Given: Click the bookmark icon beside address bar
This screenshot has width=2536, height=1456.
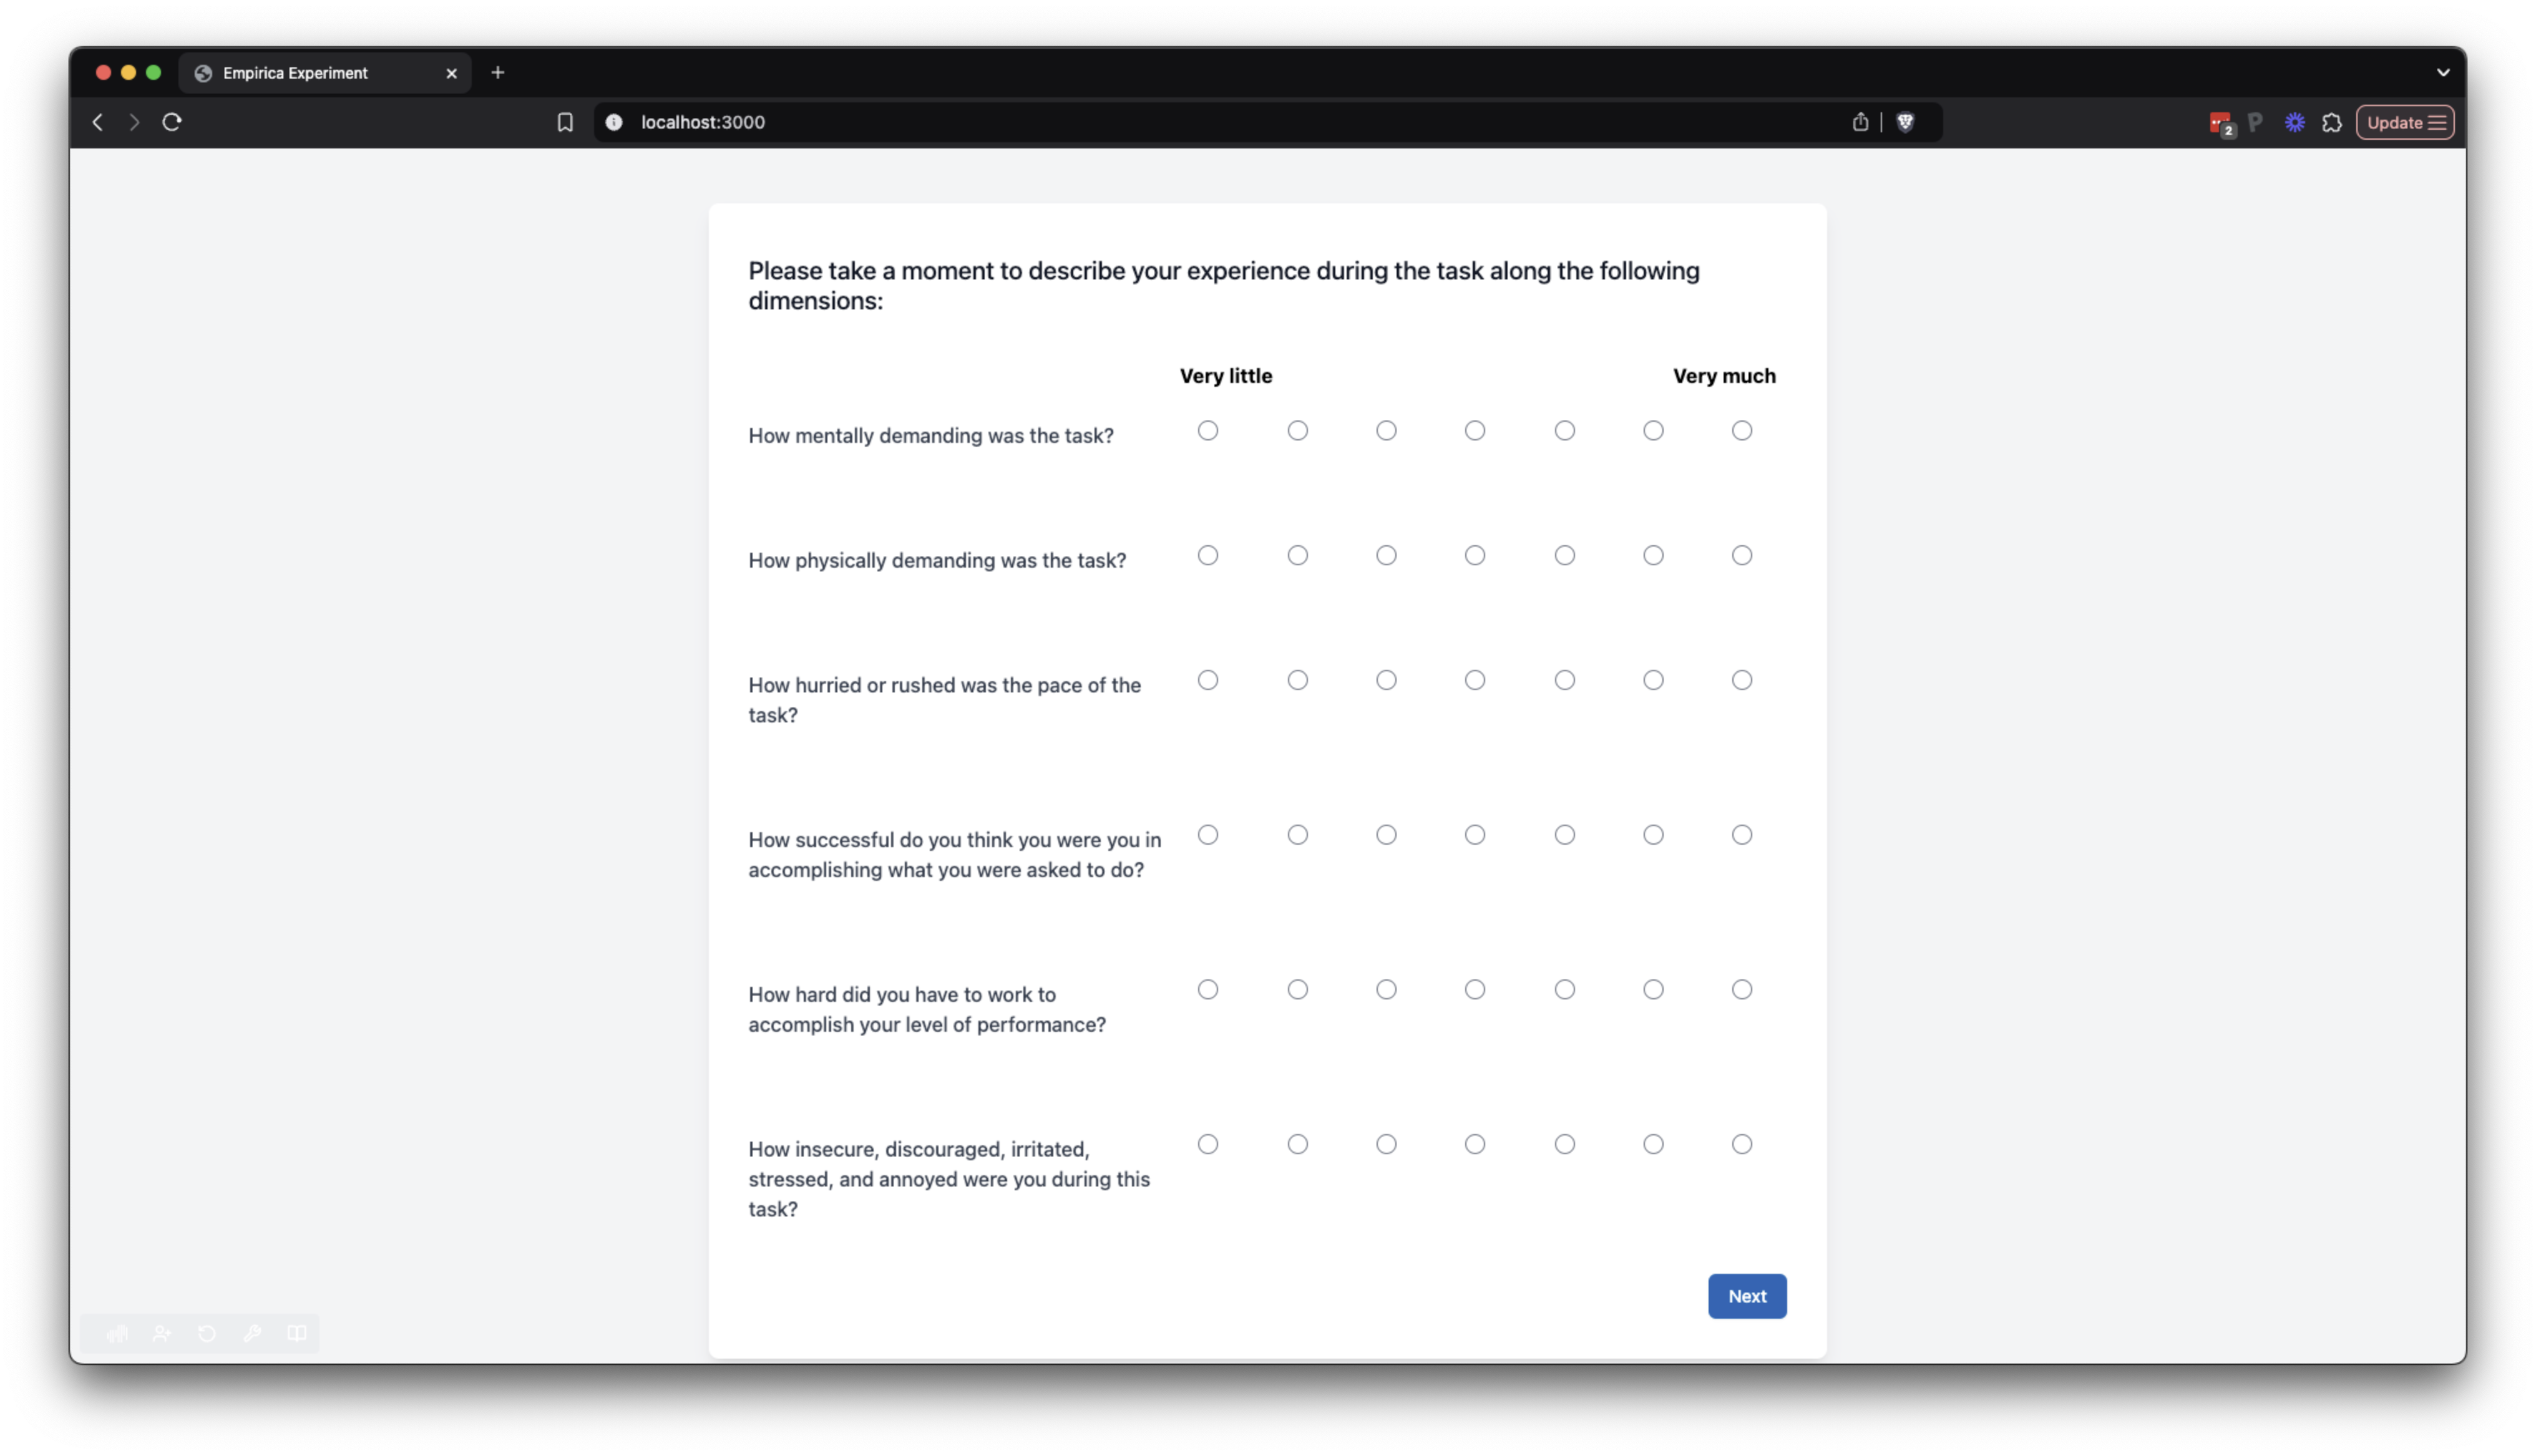Looking at the screenshot, I should (565, 122).
